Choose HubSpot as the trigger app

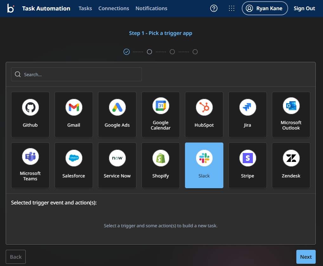[x=204, y=114]
